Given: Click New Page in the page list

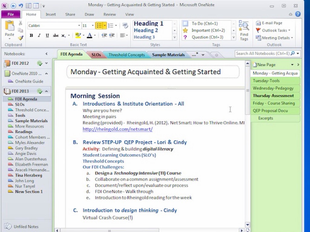Looking at the screenshot, I should [x=266, y=65].
